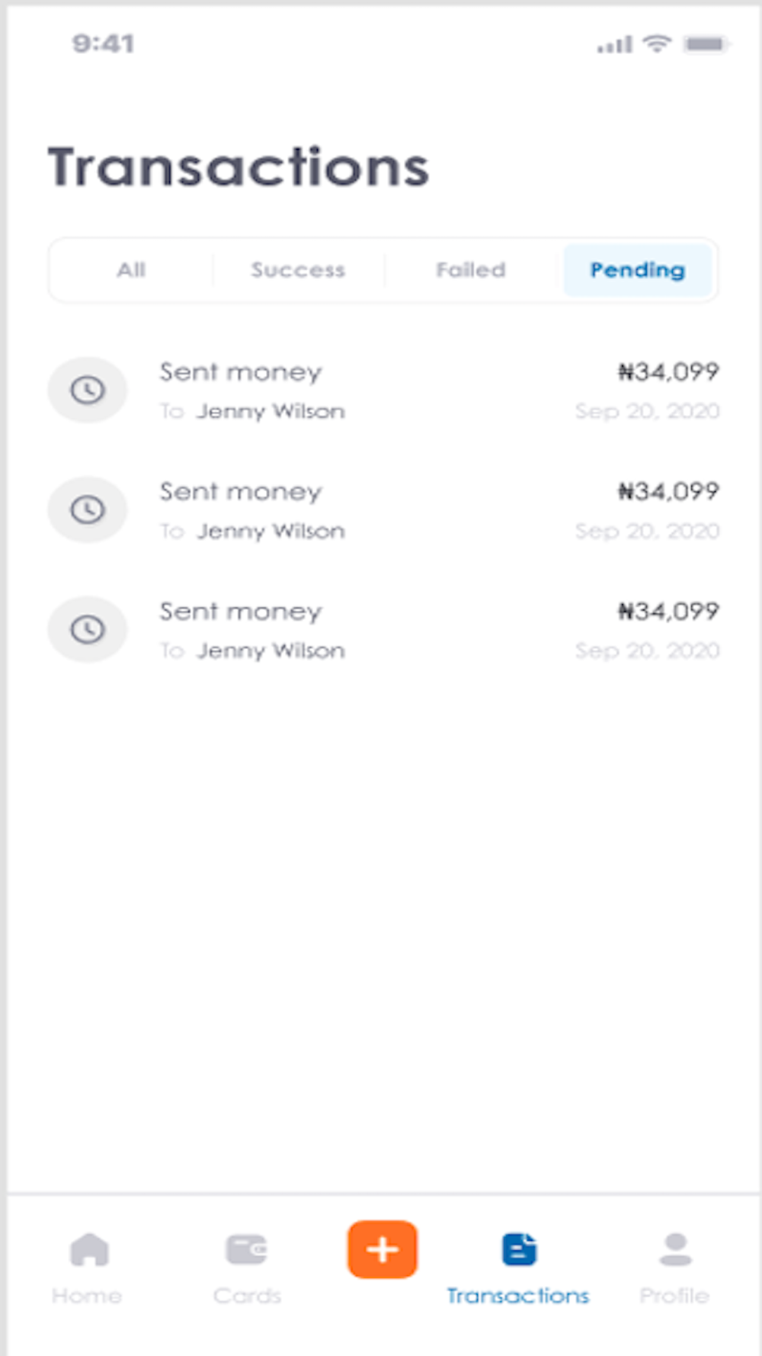This screenshot has height=1356, width=762.
Task: Switch to the All filter tab
Action: 131,270
